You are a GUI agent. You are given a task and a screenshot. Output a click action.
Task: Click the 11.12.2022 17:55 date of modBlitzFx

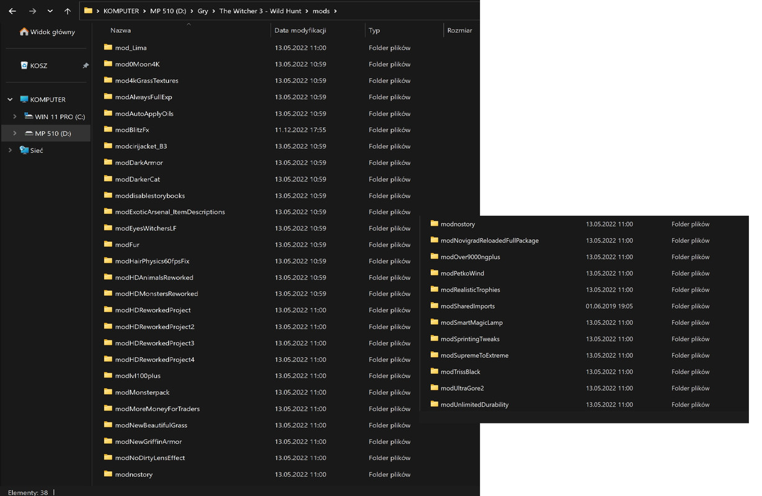[301, 130]
